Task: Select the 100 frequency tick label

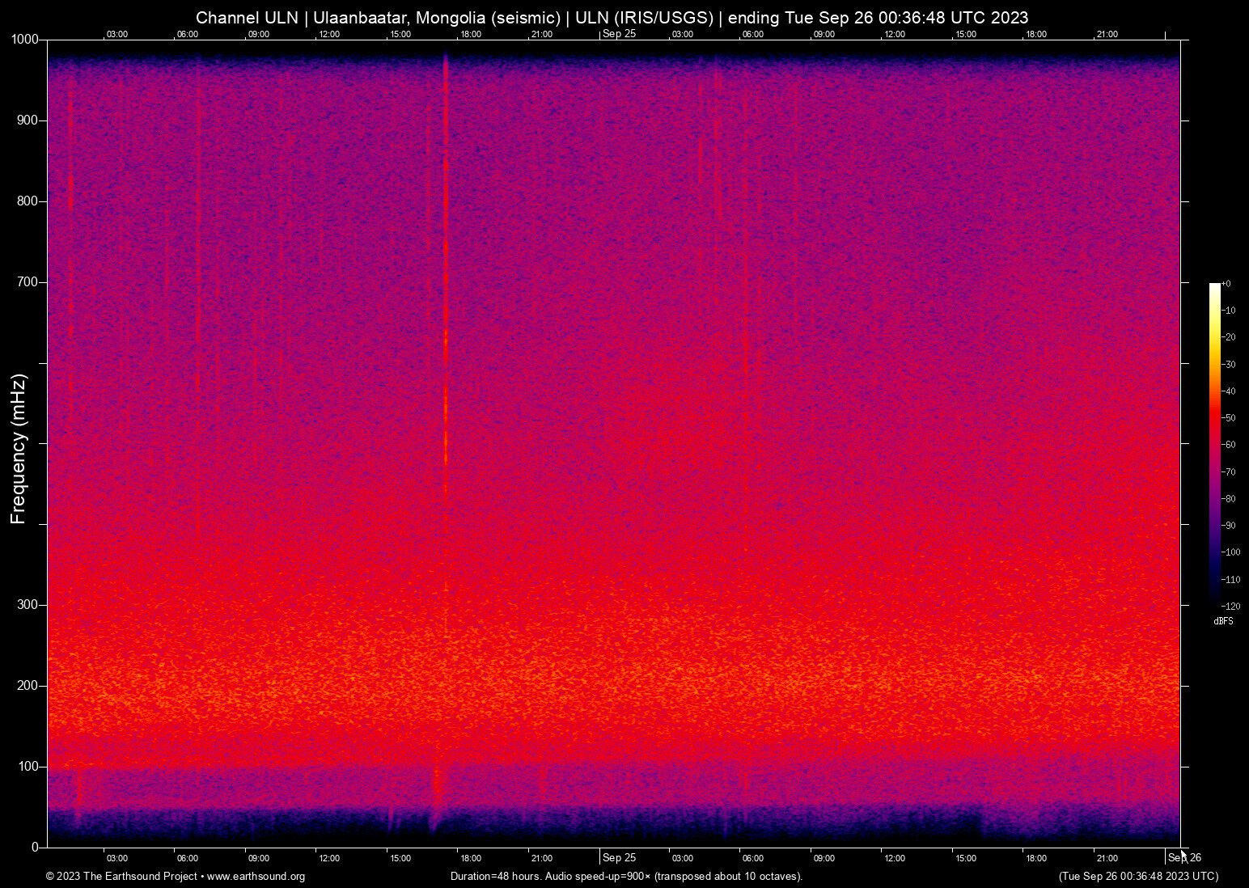Action: [28, 765]
